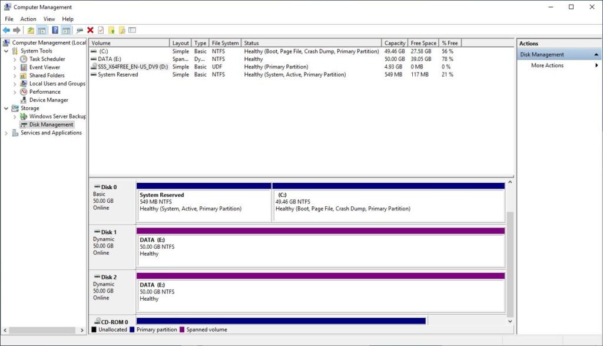Click the Disk Management tree icon
Screen dimensions: 603x346
click(24, 125)
